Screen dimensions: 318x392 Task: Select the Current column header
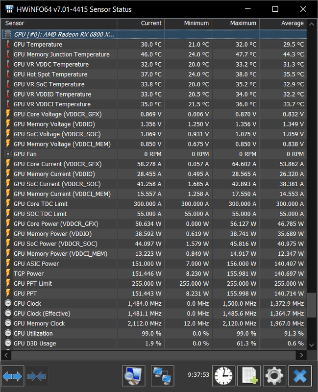tap(141, 23)
